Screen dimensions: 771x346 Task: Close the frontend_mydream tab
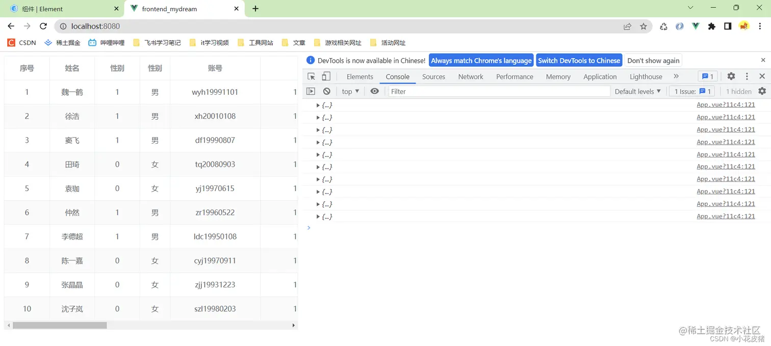click(x=237, y=9)
